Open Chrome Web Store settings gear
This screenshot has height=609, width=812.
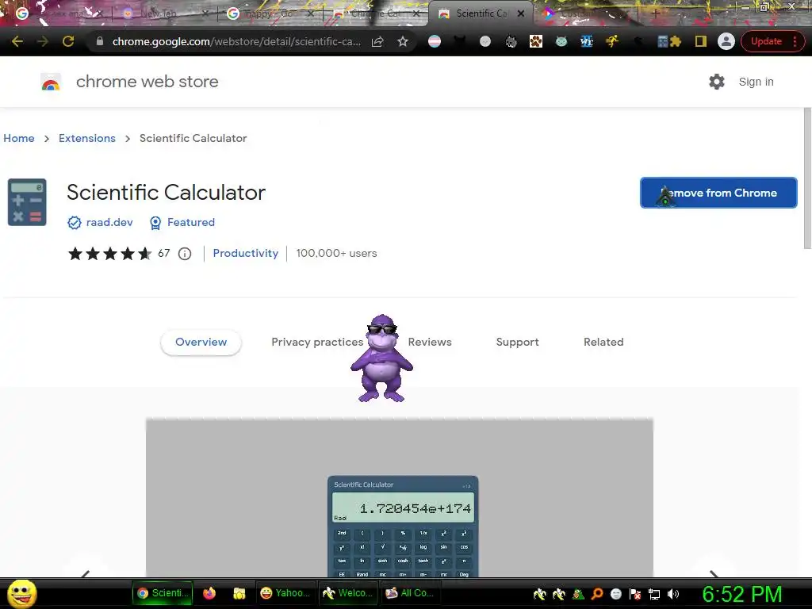point(717,82)
